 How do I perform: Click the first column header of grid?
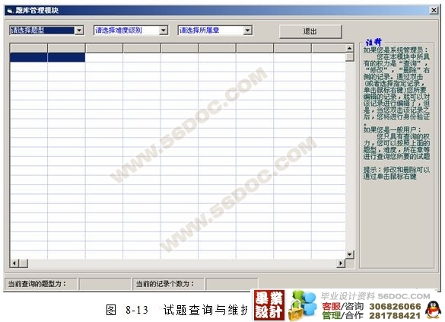click(29, 48)
